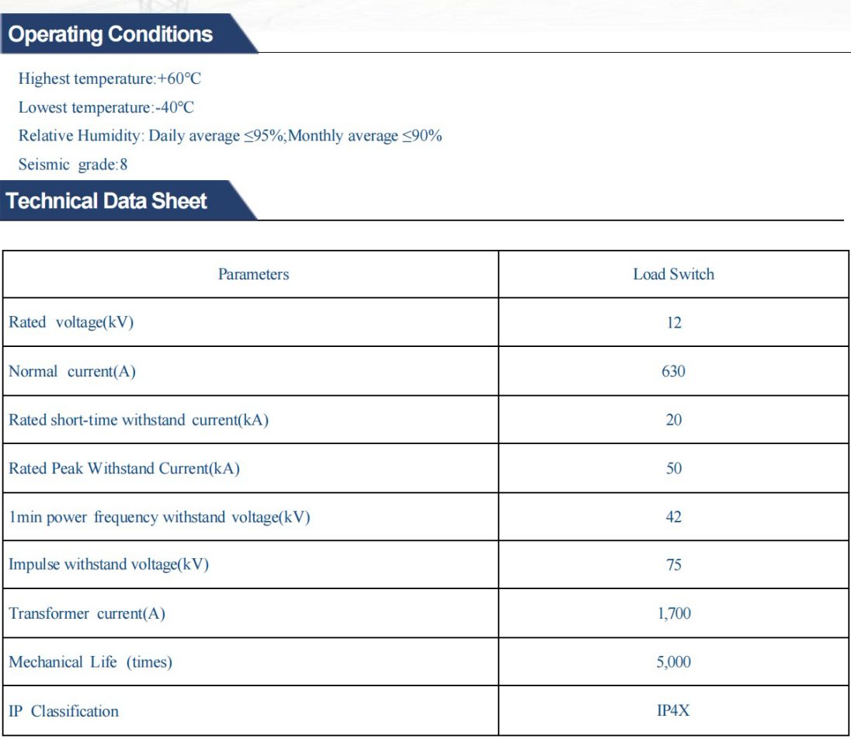Click the impulse withstand voltage value 75

[673, 565]
